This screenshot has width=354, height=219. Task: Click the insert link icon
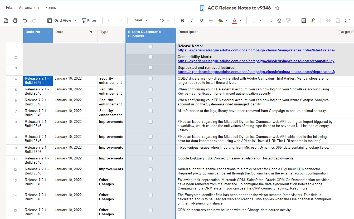328,21
